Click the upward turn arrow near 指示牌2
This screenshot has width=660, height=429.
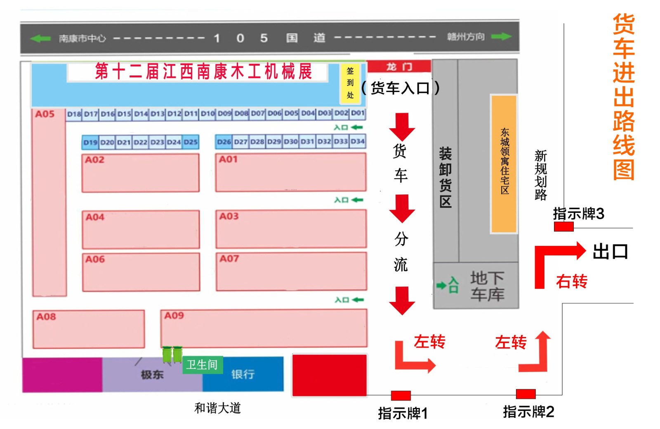pos(535,351)
